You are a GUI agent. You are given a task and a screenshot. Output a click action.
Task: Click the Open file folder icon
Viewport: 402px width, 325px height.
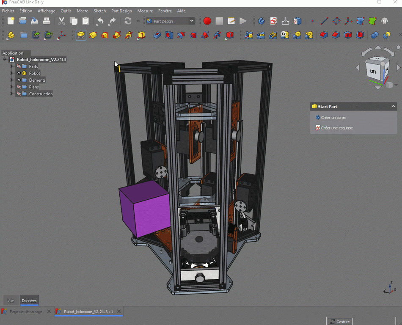(23, 21)
